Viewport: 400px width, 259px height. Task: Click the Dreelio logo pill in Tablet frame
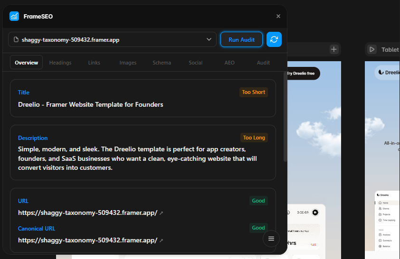(388, 73)
